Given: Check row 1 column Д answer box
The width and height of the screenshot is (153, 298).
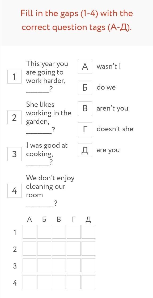Looking at the screenshot, I should pyautogui.click(x=88, y=232).
